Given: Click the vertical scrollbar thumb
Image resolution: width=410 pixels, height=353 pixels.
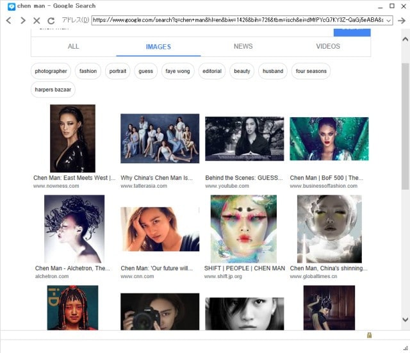Looking at the screenshot, I should pyautogui.click(x=406, y=126).
